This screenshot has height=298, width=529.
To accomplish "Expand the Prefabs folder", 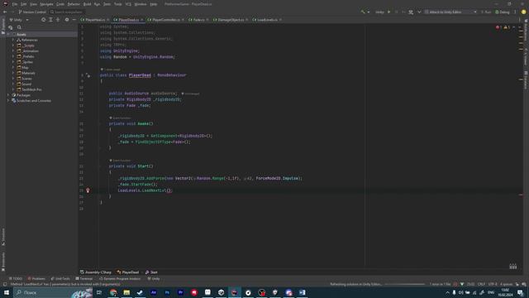I will point(13,56).
